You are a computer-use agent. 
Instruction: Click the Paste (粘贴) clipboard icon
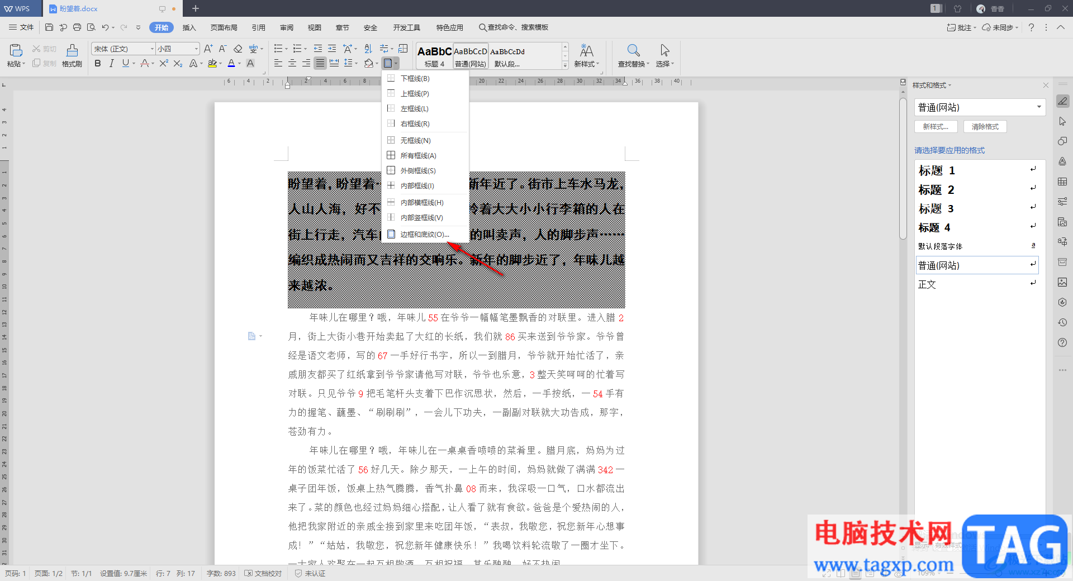coord(16,50)
